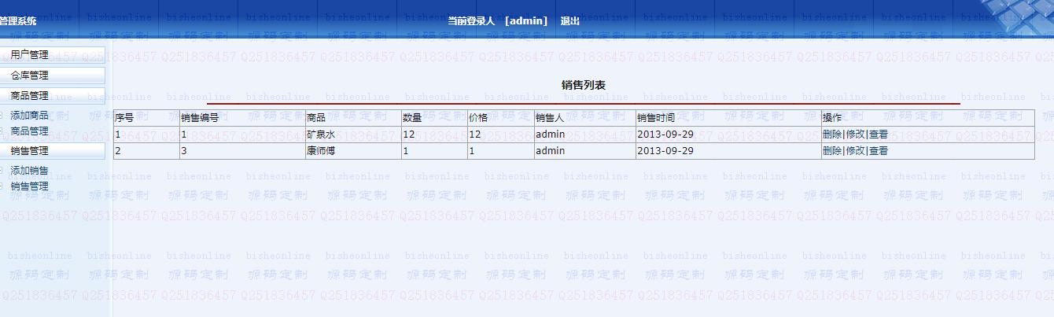
Task: Click seller admin in 康师傅 row
Action: click(550, 151)
